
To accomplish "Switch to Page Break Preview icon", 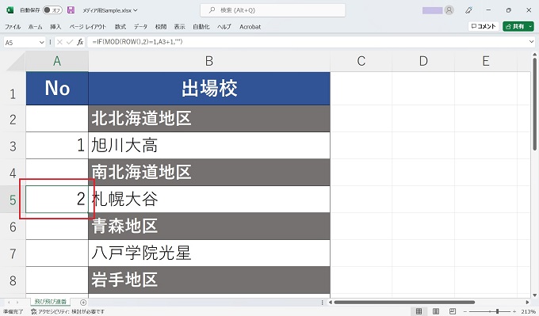I will pyautogui.click(x=453, y=311).
